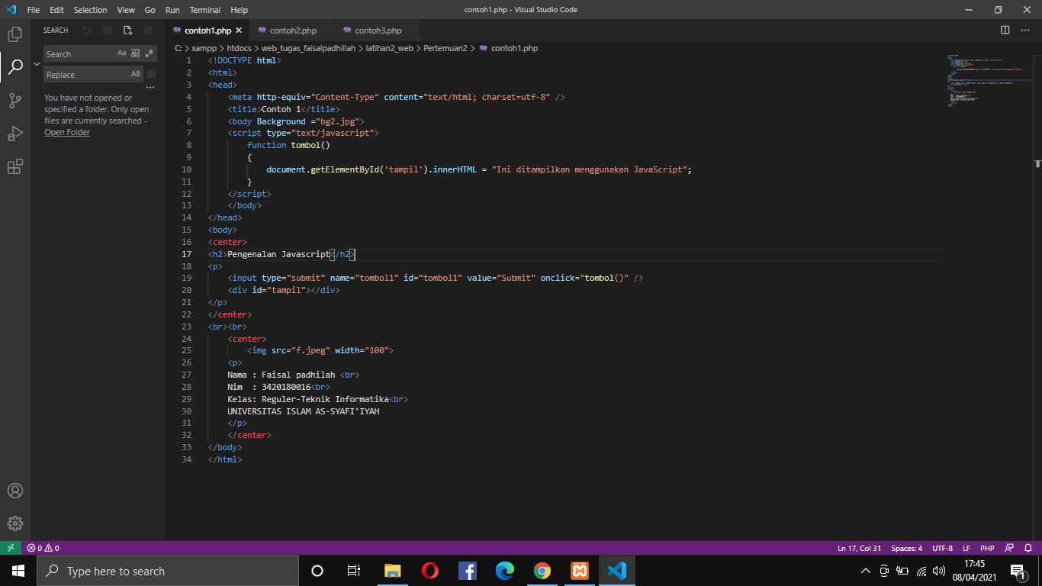This screenshot has width=1042, height=586.
Task: Toggle Match Case in search box
Action: [x=122, y=53]
